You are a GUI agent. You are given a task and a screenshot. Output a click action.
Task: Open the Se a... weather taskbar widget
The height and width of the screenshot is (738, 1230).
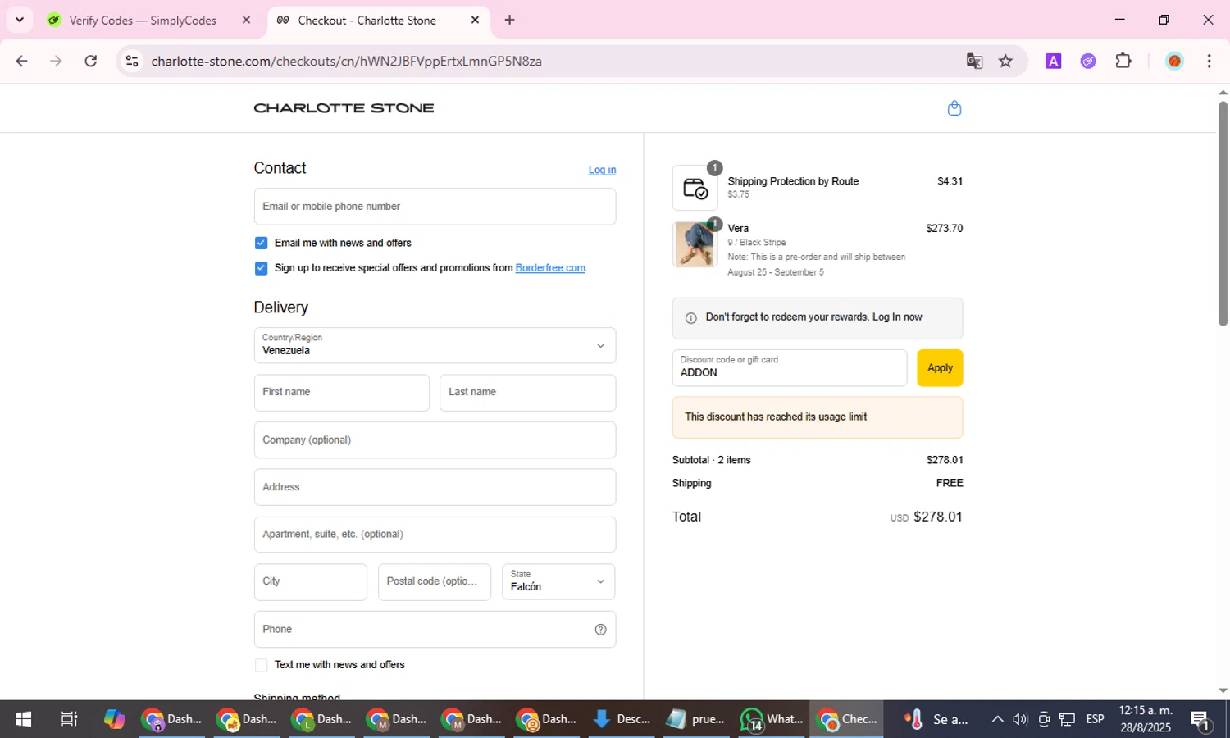click(936, 719)
